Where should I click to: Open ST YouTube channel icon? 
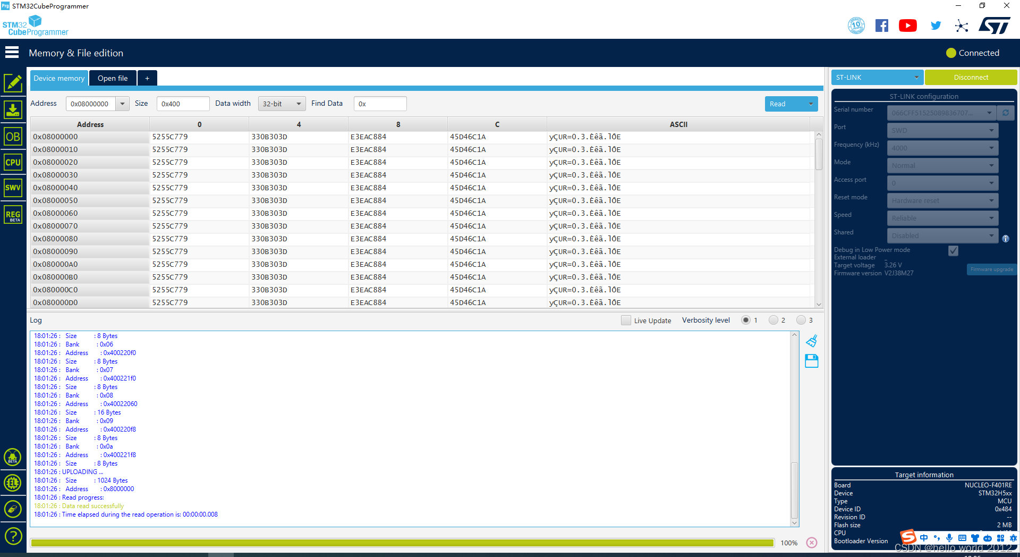(908, 26)
